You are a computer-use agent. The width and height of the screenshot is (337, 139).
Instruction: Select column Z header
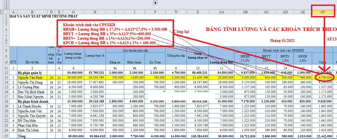point(198,12)
